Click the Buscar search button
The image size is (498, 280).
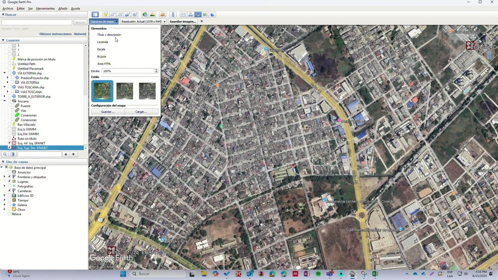click(80, 23)
